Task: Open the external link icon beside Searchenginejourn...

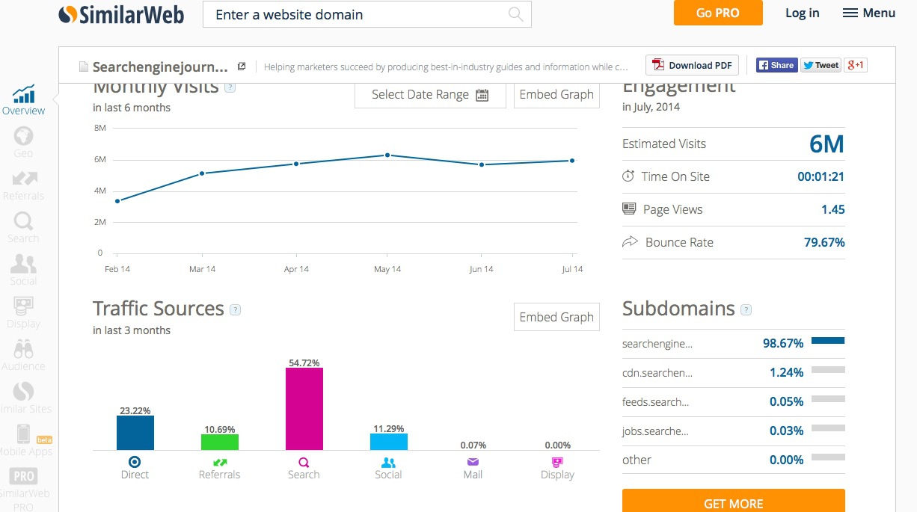Action: 242,67
